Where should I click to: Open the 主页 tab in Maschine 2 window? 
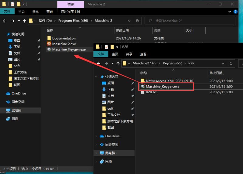tap(21, 12)
